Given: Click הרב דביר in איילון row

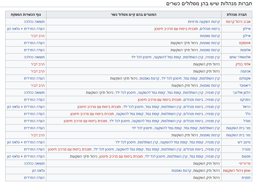Looking at the screenshot, I should pos(37,36).
